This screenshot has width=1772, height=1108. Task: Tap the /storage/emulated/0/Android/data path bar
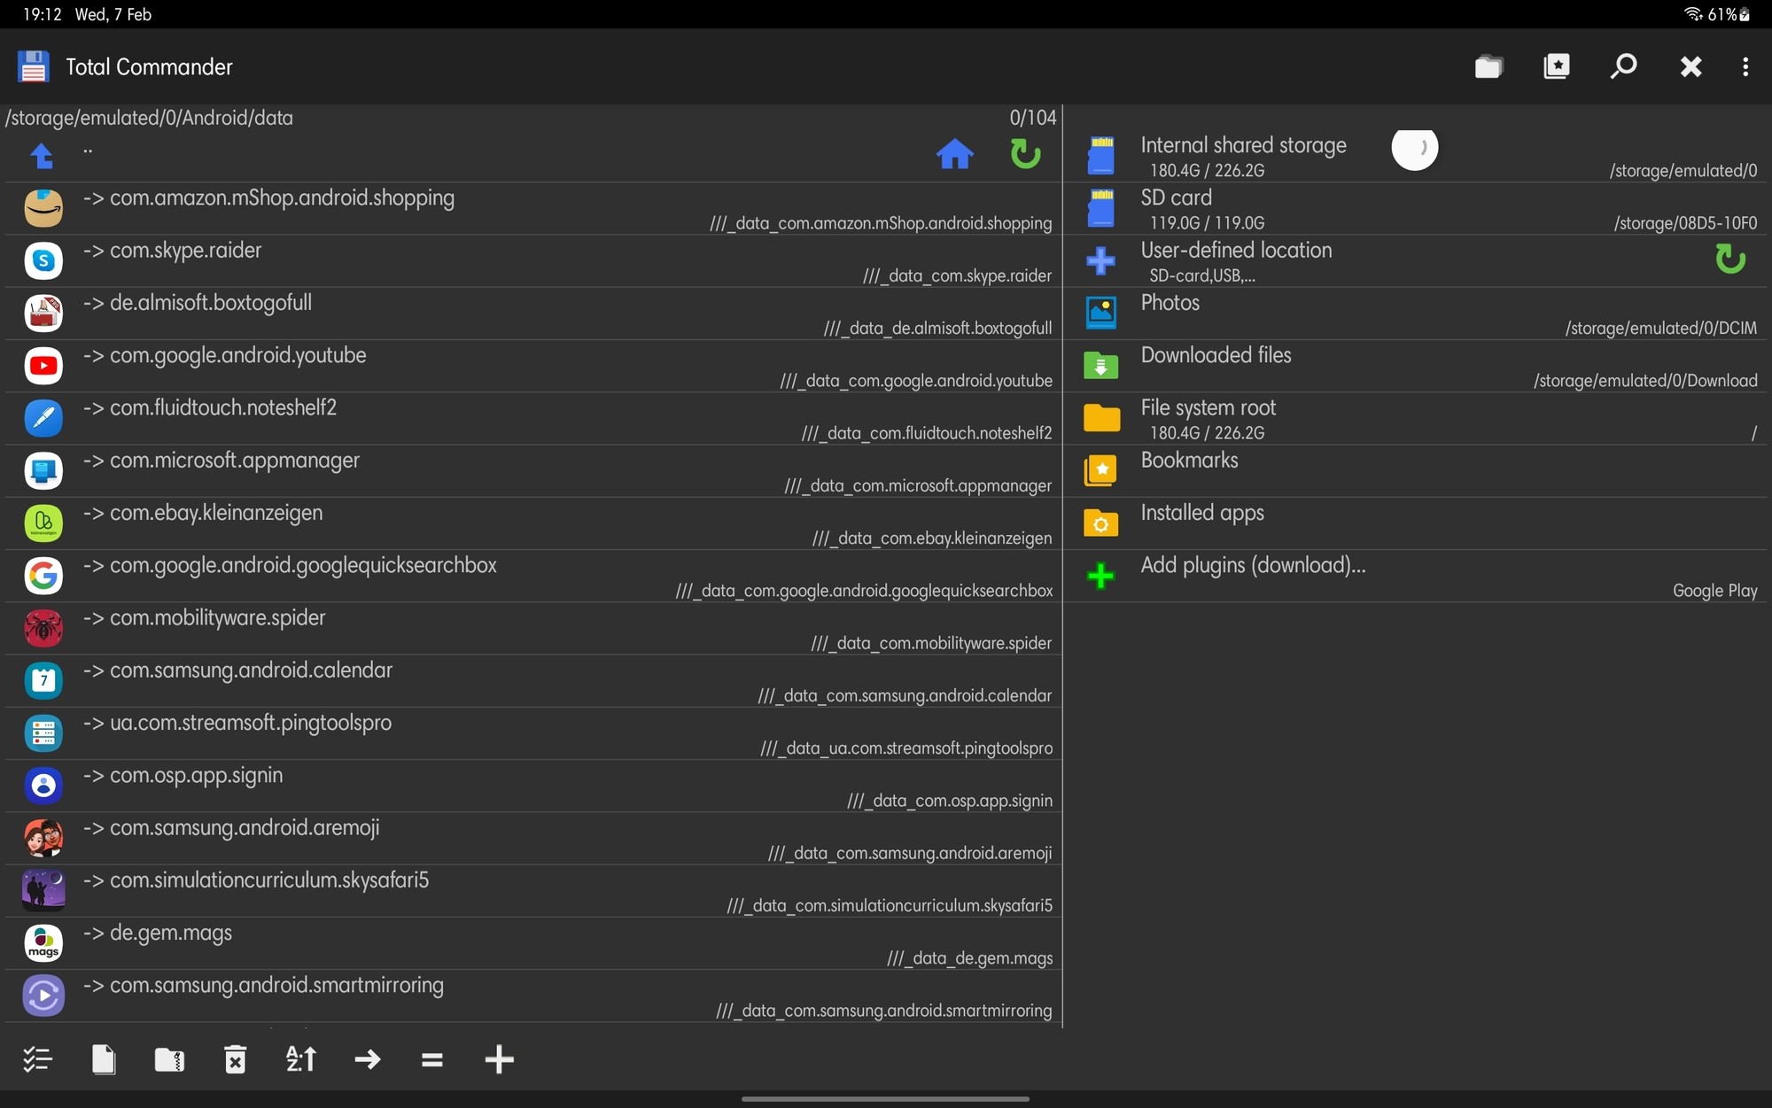(149, 118)
